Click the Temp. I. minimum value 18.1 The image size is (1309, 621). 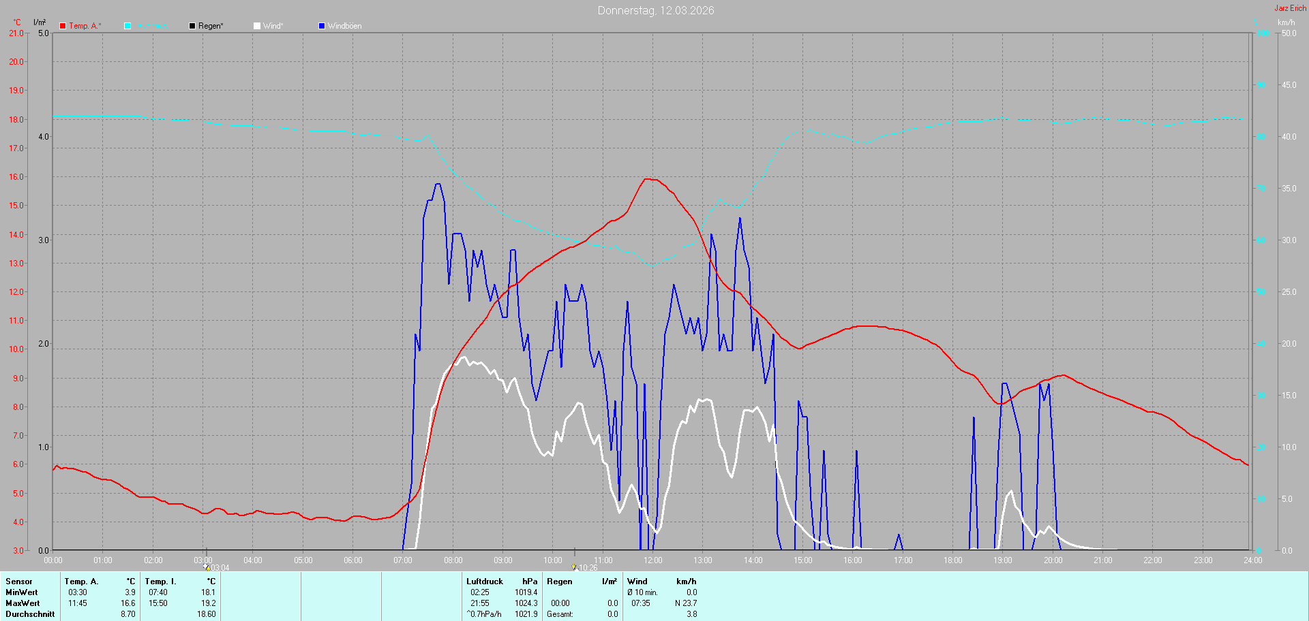click(208, 592)
